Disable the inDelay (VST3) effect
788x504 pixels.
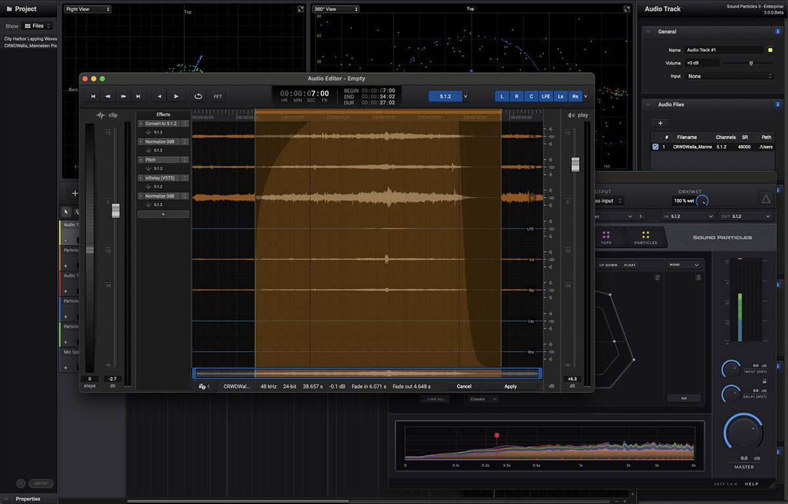[x=141, y=178]
